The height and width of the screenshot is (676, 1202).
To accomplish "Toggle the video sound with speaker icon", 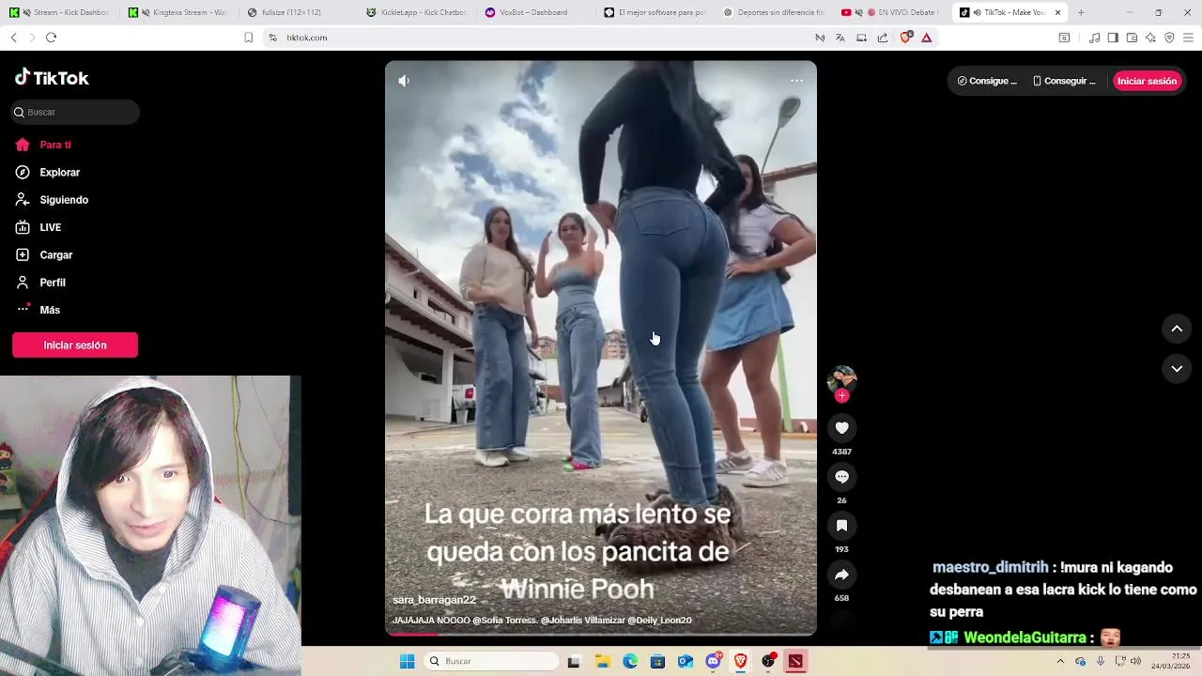I will [404, 81].
